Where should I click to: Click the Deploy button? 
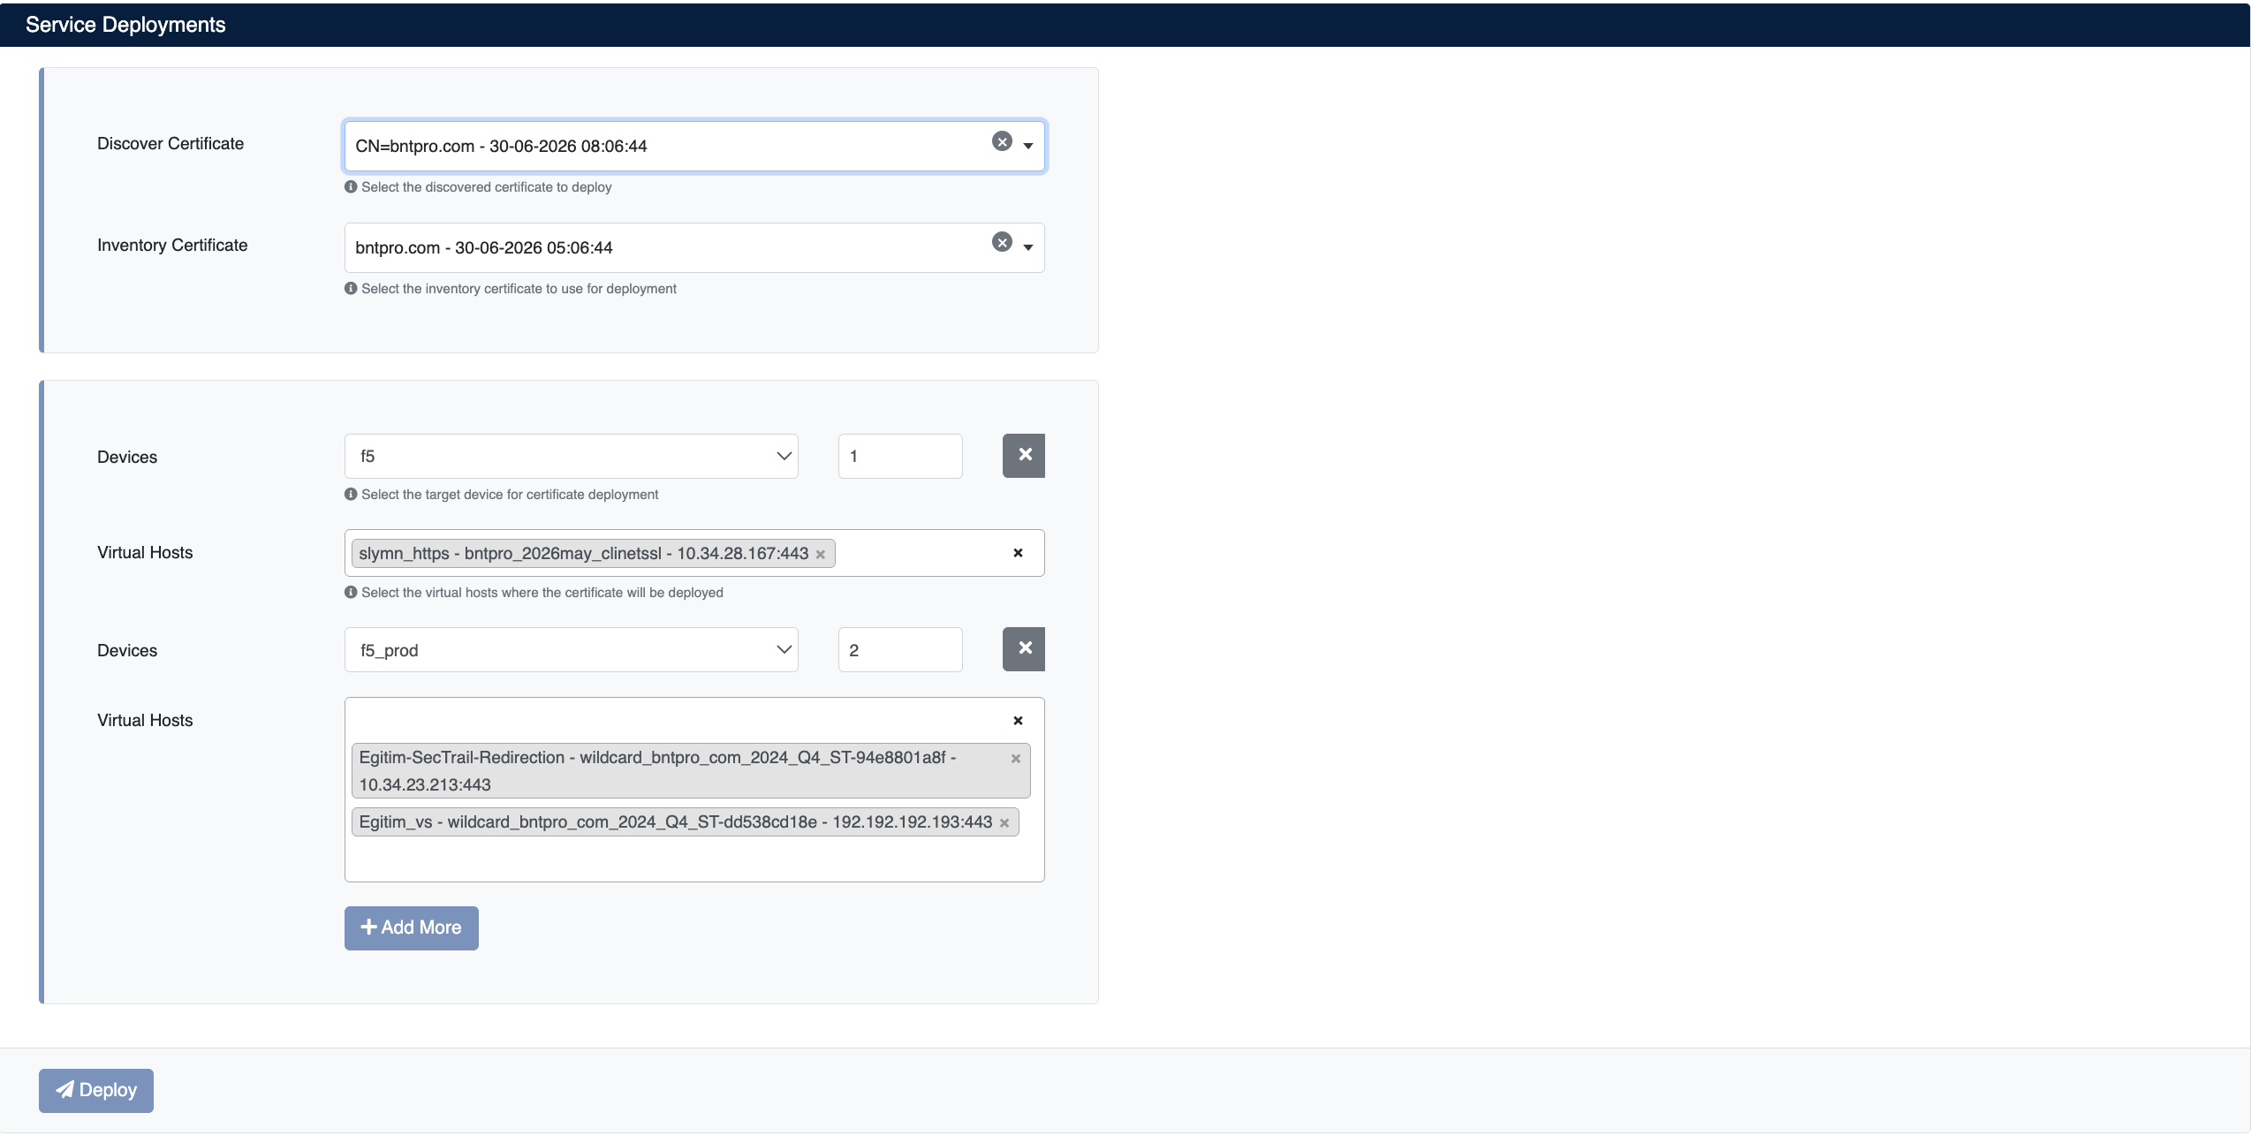coord(96,1090)
